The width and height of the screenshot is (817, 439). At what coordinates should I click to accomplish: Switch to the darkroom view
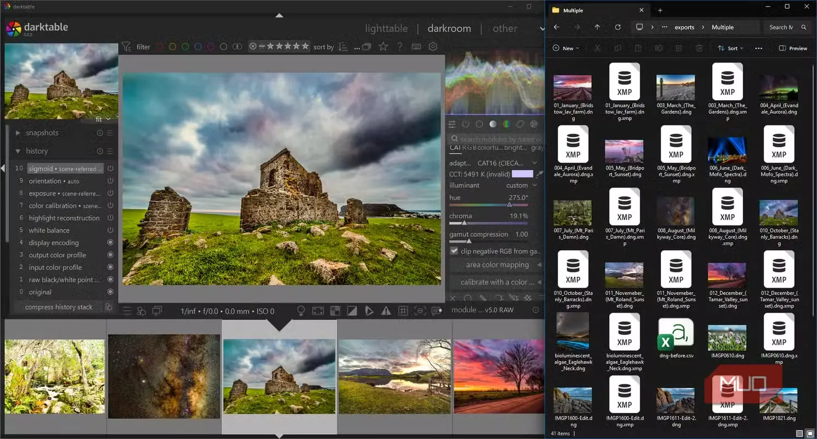coord(449,28)
